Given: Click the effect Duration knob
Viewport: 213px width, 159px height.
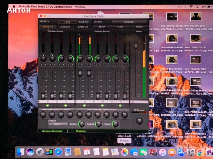Looking at the screenshot, I should pos(82,124).
